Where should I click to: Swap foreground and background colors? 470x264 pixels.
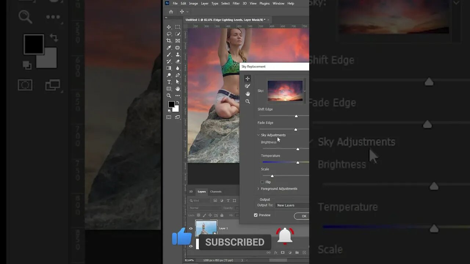pos(178,102)
